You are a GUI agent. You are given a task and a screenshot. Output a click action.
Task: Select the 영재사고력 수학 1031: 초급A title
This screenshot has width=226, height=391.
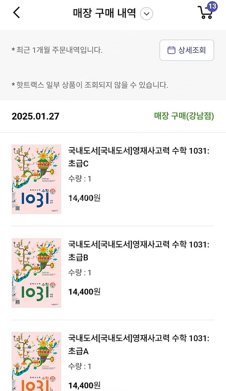tap(139, 345)
